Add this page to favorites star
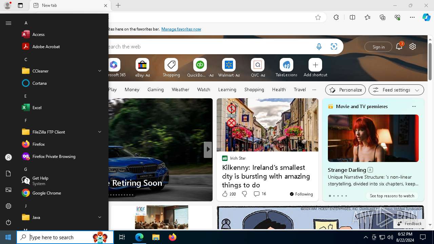 pyautogui.click(x=318, y=17)
